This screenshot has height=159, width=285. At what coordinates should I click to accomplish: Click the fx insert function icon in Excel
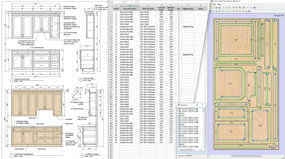tap(136, 2)
